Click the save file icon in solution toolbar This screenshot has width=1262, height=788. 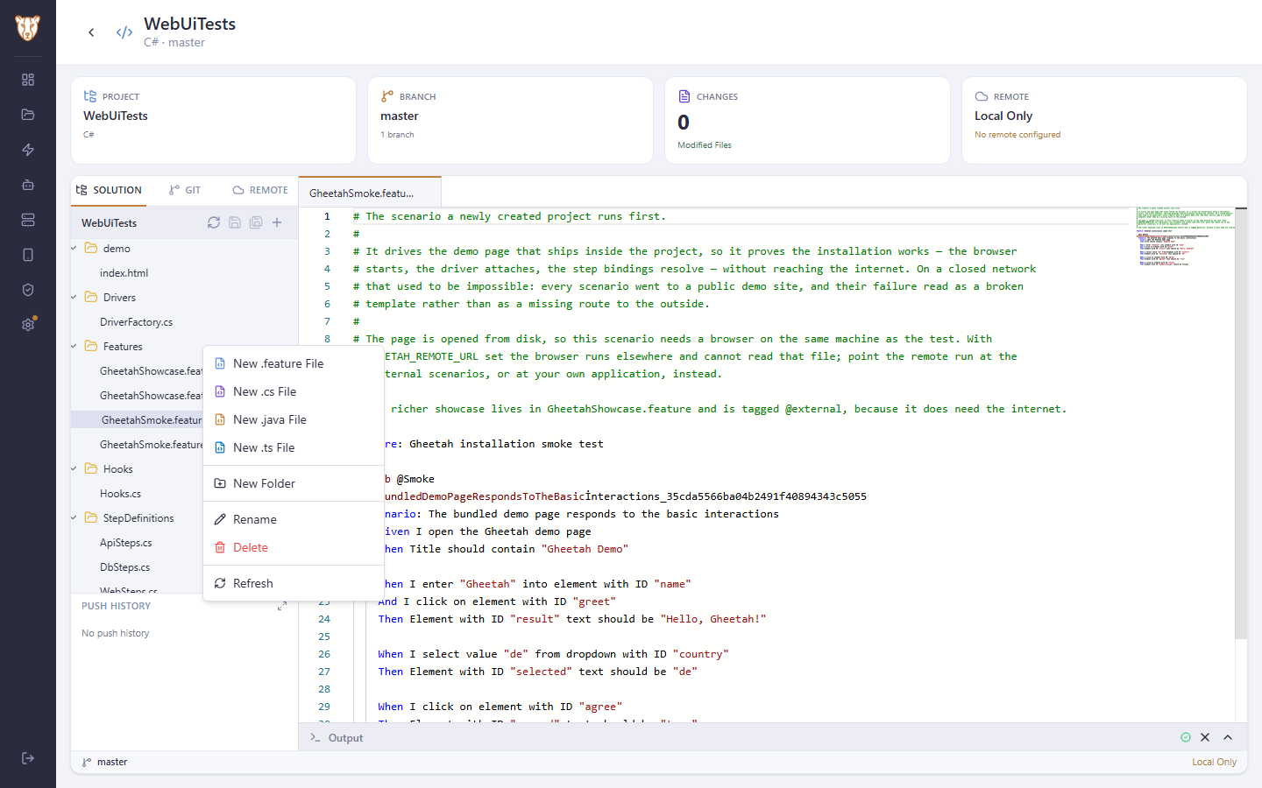(235, 222)
